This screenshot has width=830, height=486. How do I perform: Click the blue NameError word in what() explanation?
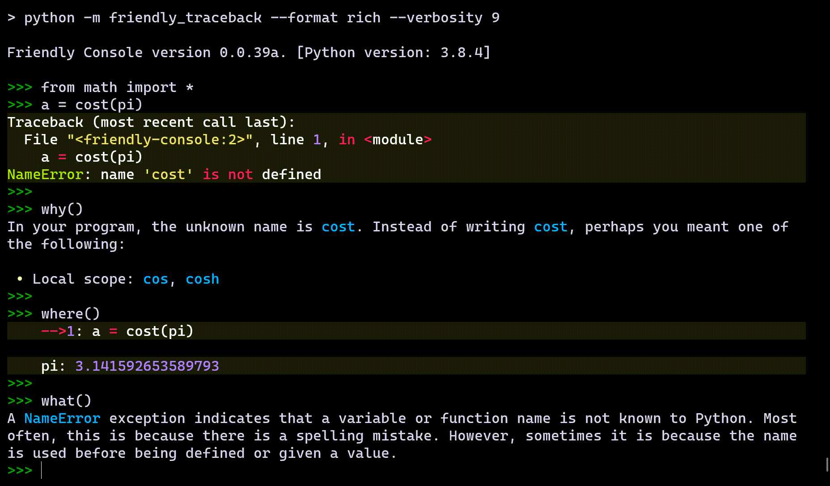[x=63, y=418]
